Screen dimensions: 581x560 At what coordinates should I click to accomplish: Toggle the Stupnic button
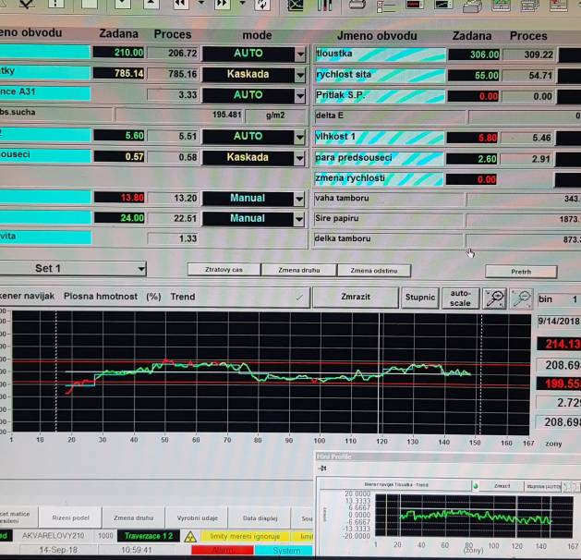(420, 298)
